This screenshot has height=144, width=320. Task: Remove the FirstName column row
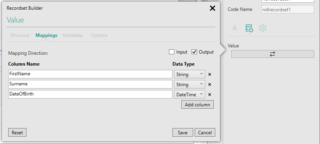pyautogui.click(x=209, y=75)
